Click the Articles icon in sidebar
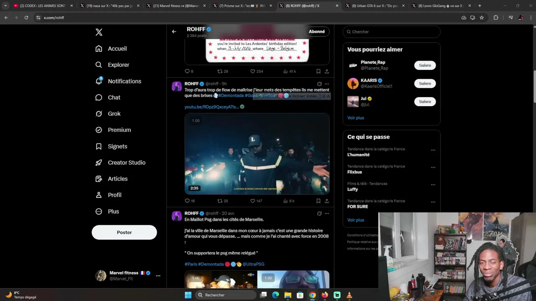Image resolution: width=536 pixels, height=301 pixels. [x=99, y=179]
